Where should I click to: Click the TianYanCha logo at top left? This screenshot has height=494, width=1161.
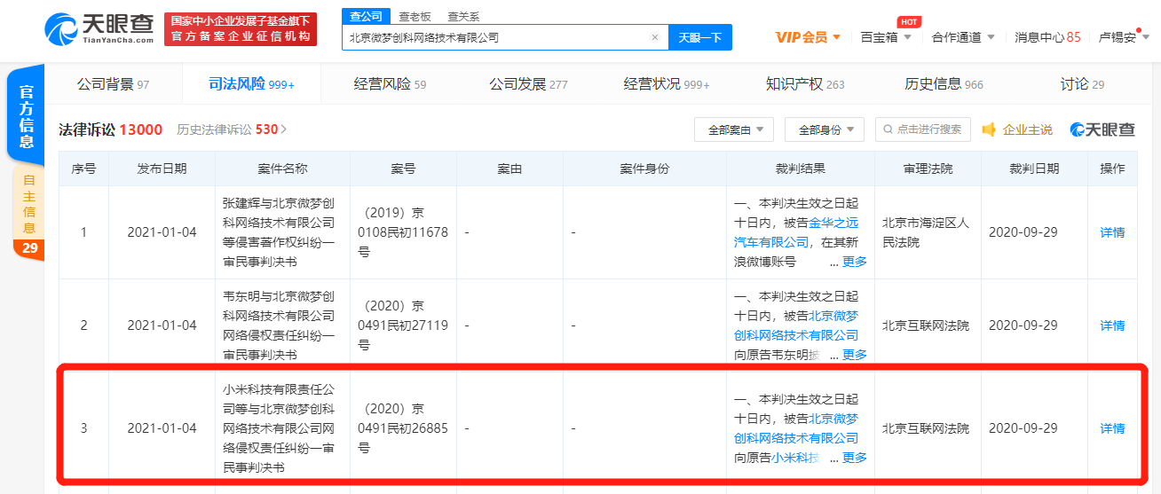[x=99, y=28]
